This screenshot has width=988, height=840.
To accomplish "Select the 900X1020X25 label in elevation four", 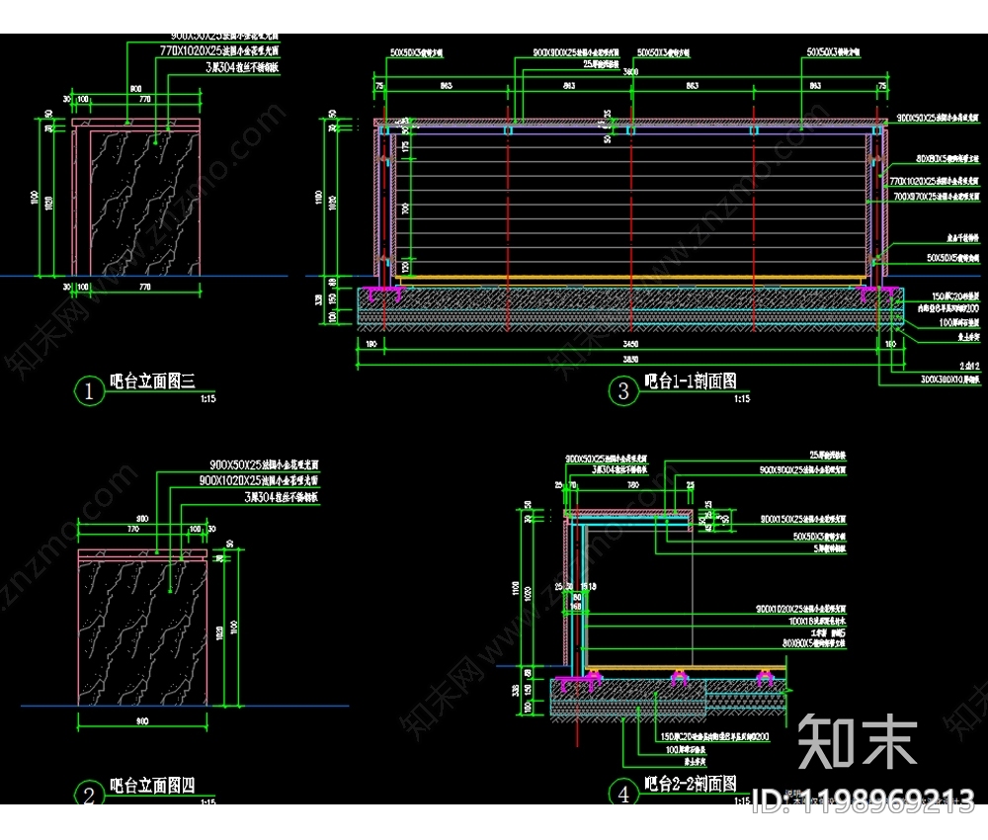I will [x=258, y=481].
